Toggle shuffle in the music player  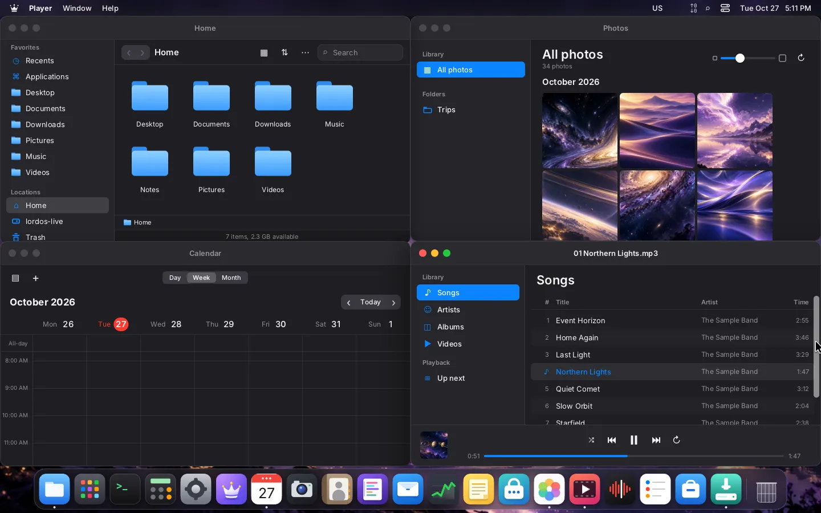coord(591,440)
